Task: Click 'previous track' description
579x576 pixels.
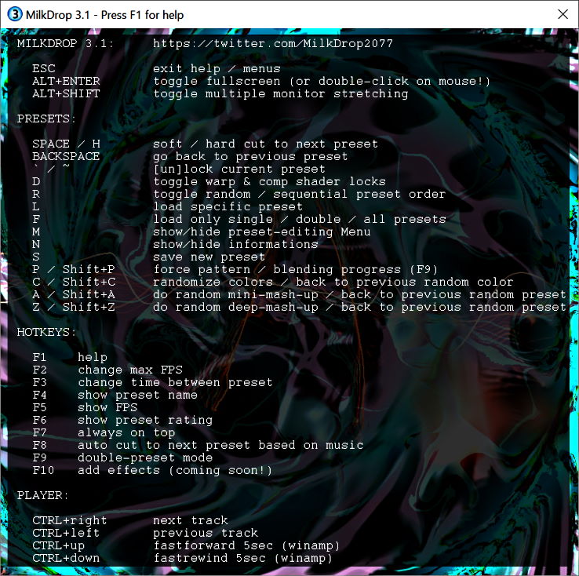Action: pyautogui.click(x=206, y=533)
